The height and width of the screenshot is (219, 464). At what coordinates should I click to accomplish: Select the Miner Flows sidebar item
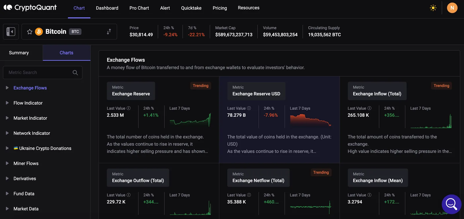tap(26, 163)
